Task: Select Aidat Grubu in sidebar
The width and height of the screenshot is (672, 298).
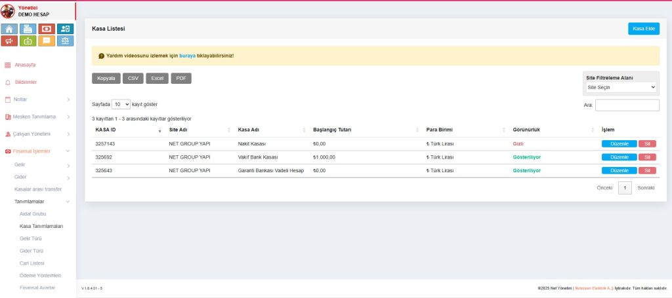Action: [33, 214]
